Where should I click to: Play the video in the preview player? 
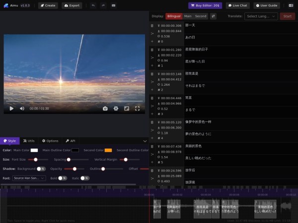(12, 108)
